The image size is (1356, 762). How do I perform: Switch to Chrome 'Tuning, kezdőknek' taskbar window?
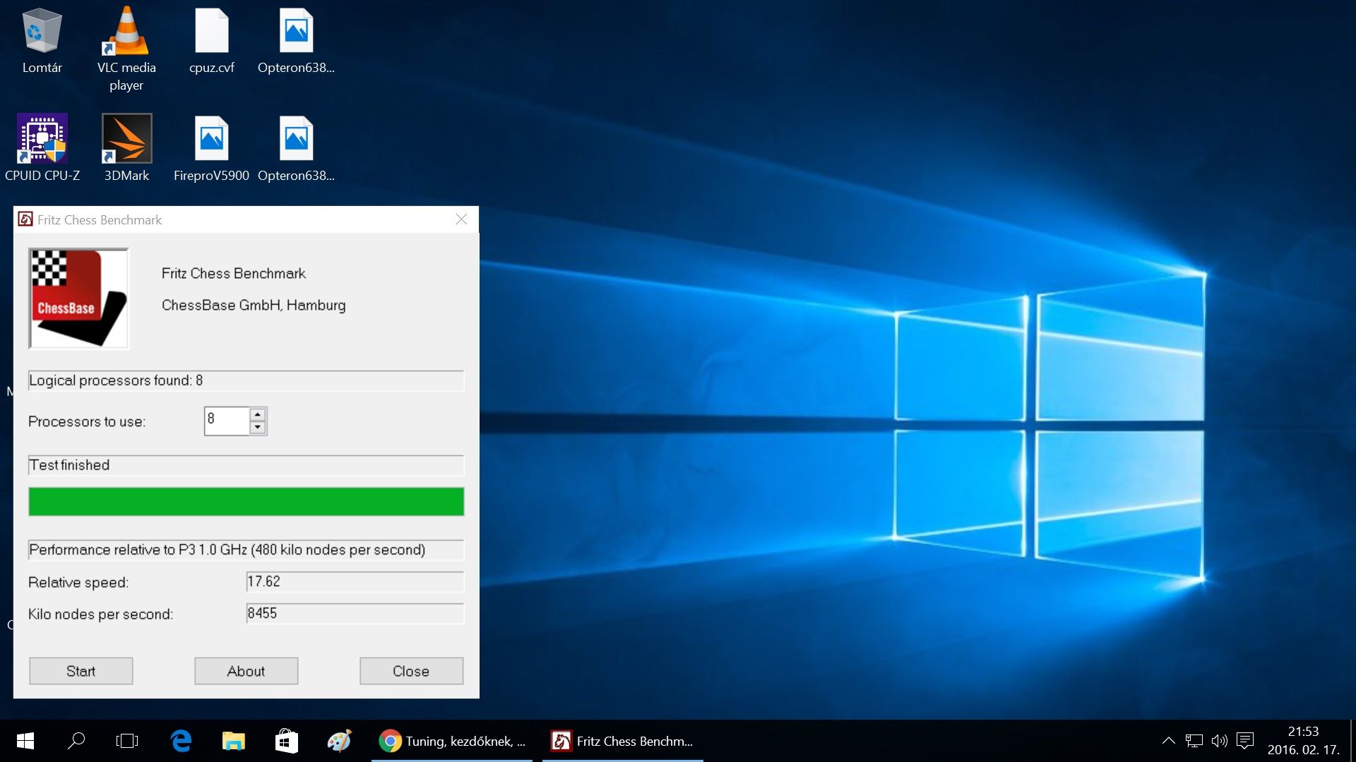tap(452, 741)
